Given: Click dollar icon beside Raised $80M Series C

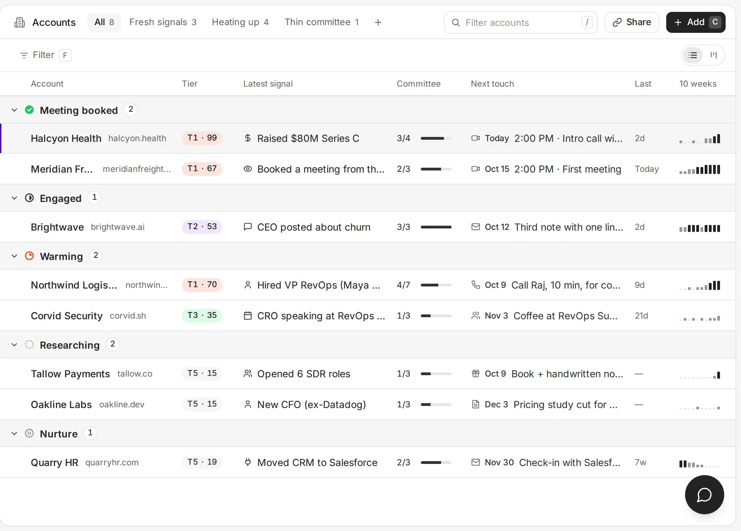Looking at the screenshot, I should (248, 138).
